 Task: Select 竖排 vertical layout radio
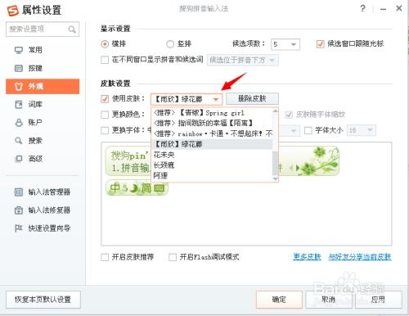coord(170,44)
